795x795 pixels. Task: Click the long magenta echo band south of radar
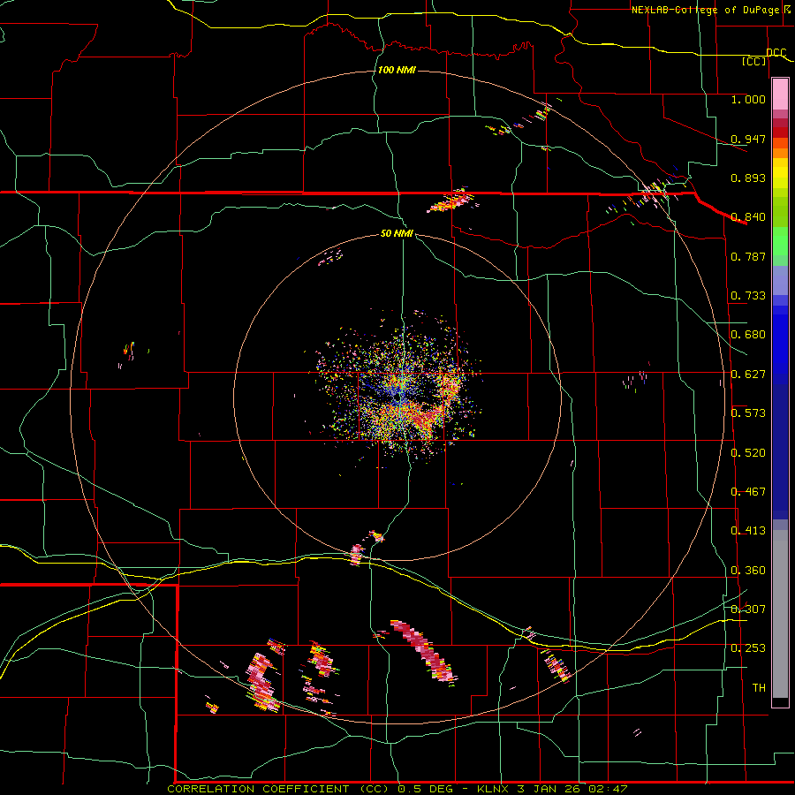[424, 650]
